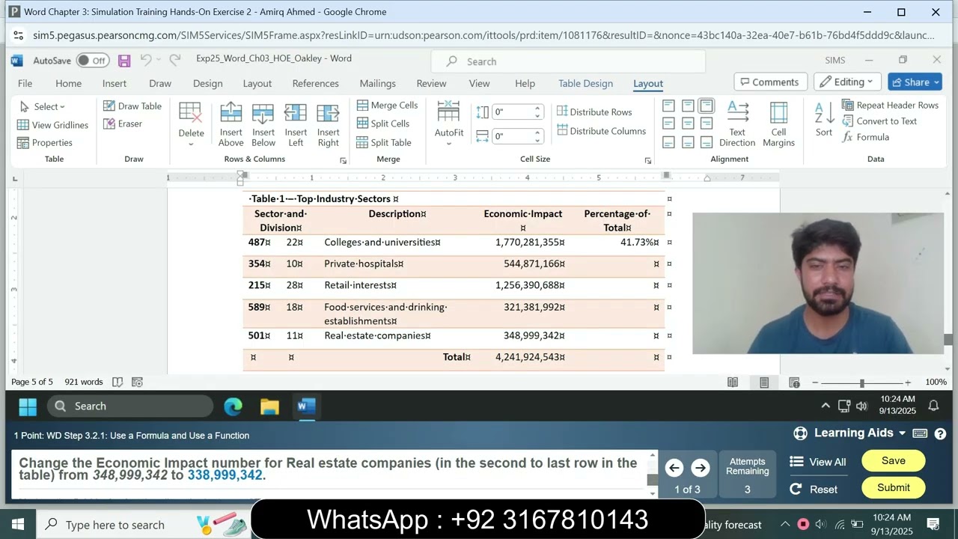Click Distribute Columns
958x539 pixels.
[x=601, y=131]
